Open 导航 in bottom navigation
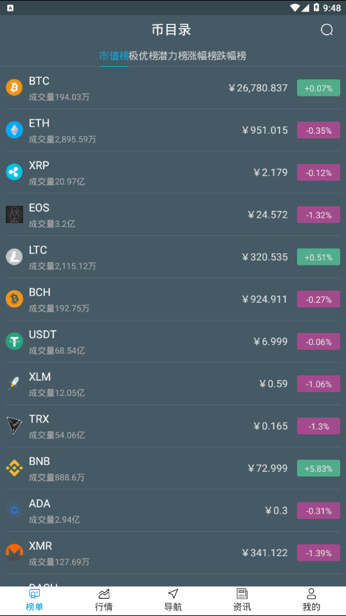The width and height of the screenshot is (346, 616). 173,600
